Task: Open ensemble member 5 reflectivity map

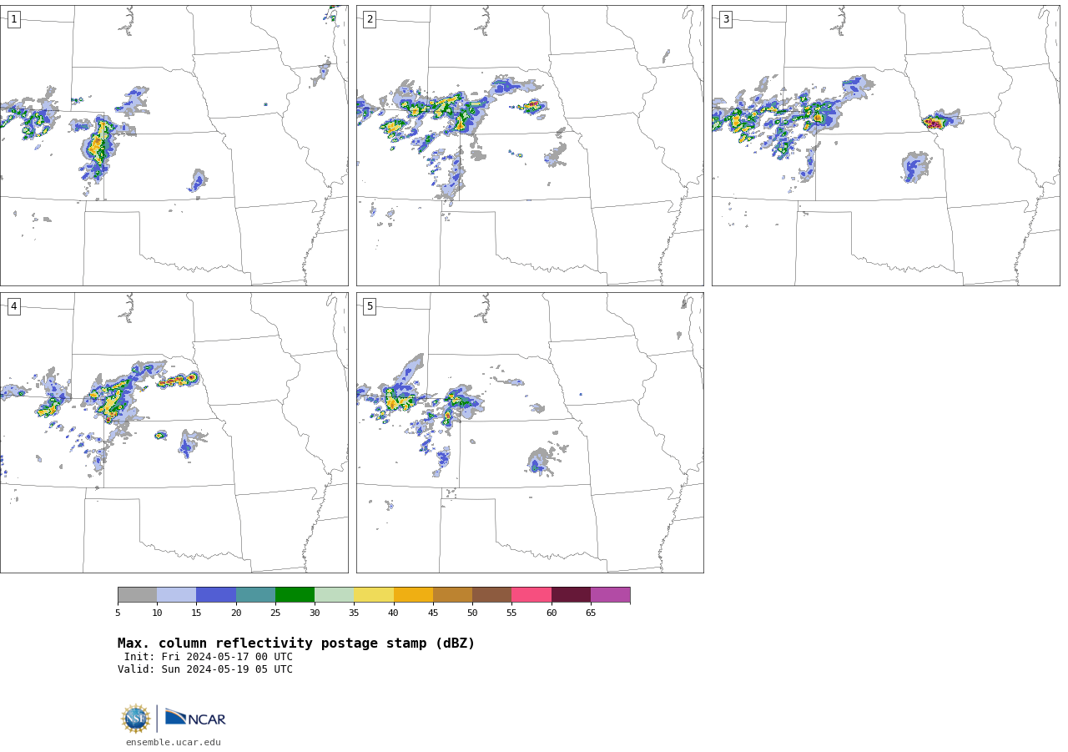Action: pyautogui.click(x=530, y=432)
